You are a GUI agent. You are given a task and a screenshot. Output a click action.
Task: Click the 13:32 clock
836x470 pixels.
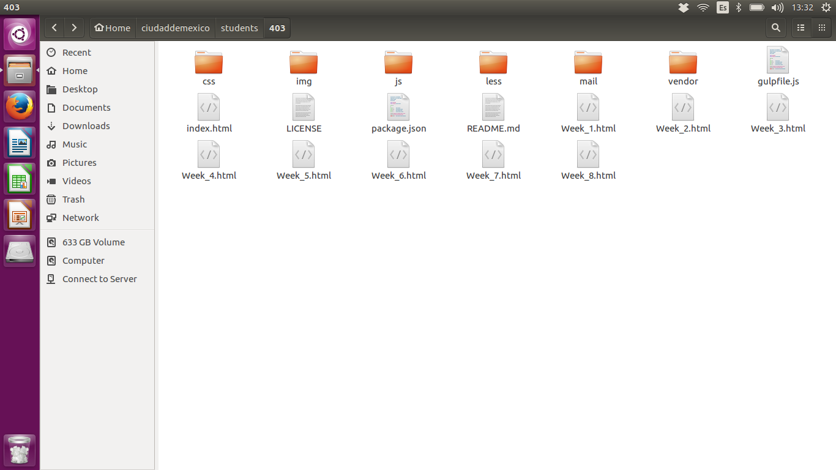pos(802,7)
